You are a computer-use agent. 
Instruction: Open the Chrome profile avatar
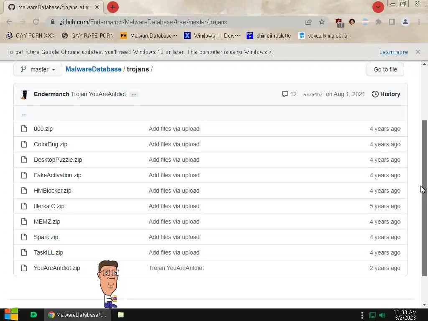coord(405,22)
